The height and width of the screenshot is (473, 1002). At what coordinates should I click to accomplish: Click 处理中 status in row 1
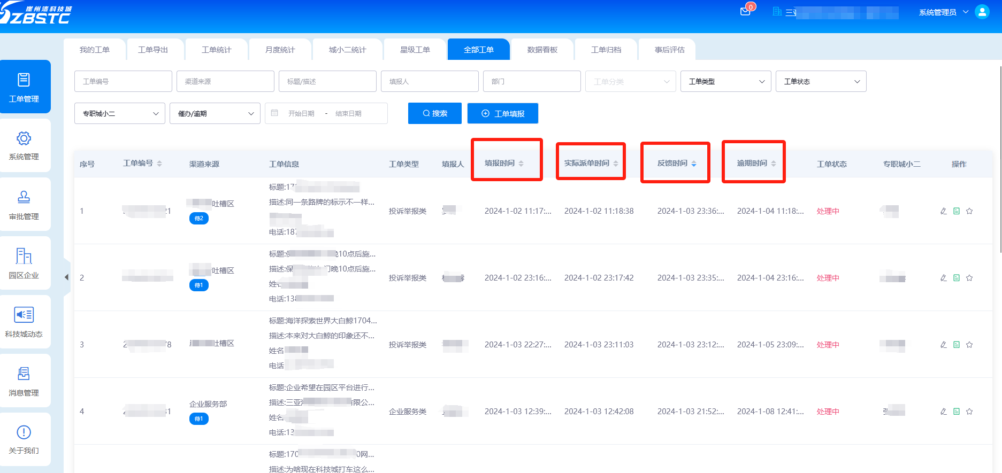[x=828, y=211]
